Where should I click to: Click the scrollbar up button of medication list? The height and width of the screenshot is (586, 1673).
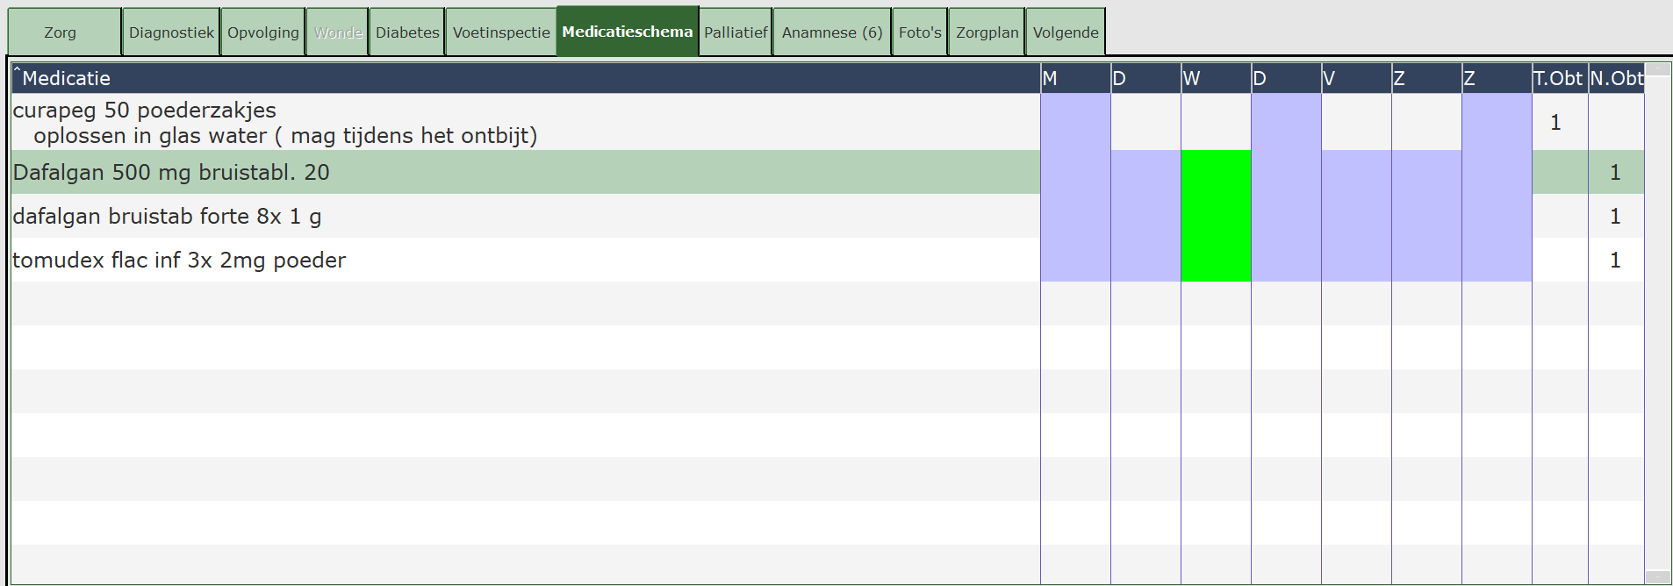click(1658, 69)
